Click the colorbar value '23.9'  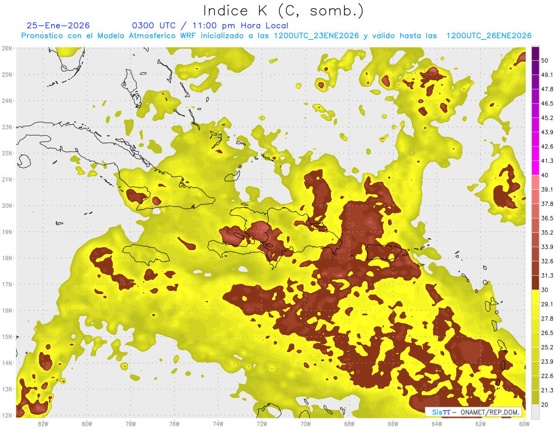click(x=547, y=362)
